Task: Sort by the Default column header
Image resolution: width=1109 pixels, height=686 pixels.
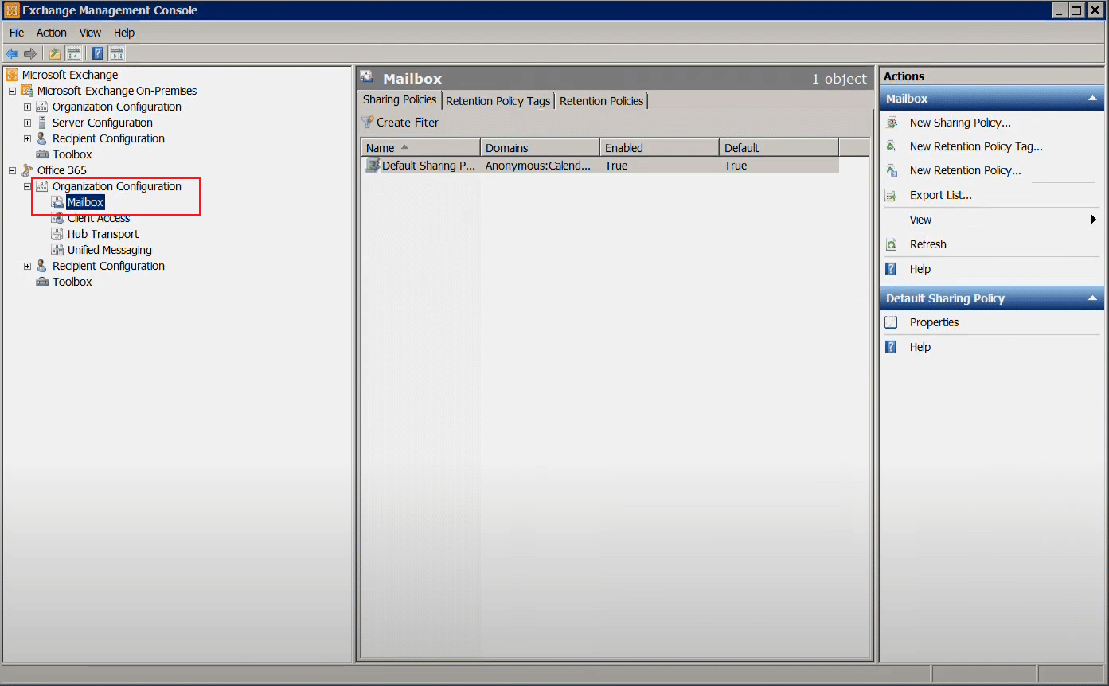Action: pos(779,148)
